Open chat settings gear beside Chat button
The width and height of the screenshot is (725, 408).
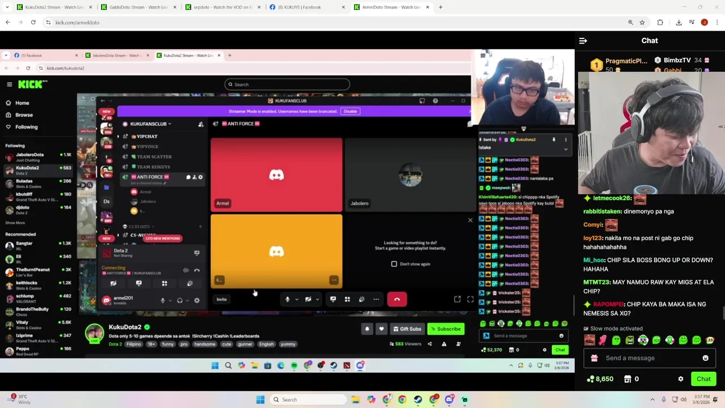coord(681,379)
